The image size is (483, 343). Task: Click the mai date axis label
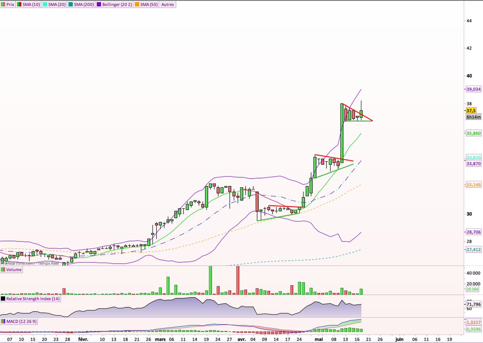click(320, 339)
